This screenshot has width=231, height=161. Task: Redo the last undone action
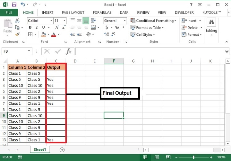pyautogui.click(x=35, y=4)
